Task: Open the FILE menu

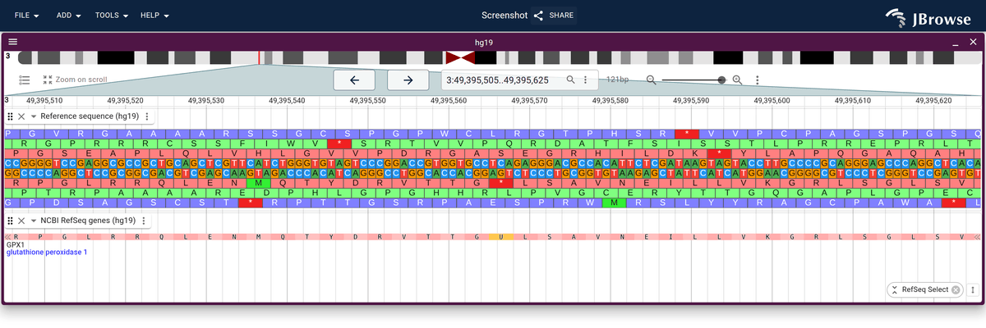Action: [27, 16]
